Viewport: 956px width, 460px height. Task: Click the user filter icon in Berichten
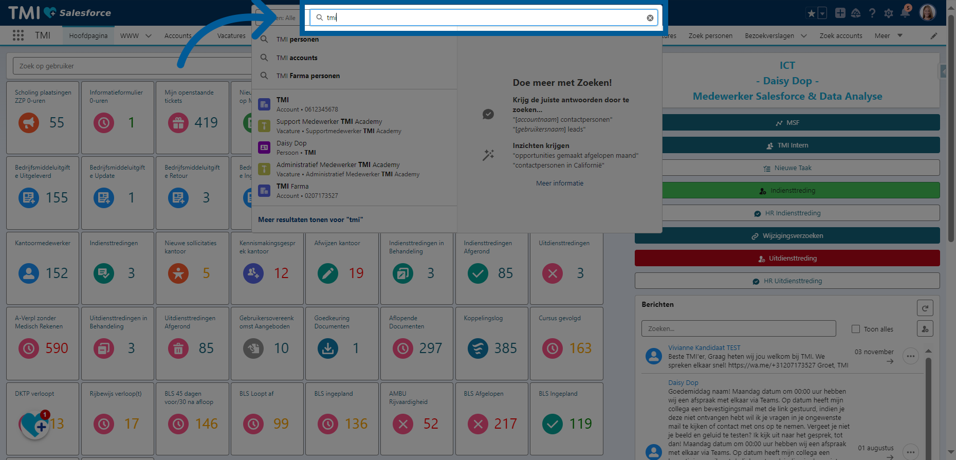(x=925, y=328)
